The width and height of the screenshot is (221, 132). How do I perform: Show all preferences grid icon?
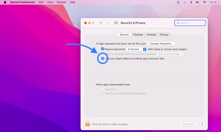coord(116,23)
